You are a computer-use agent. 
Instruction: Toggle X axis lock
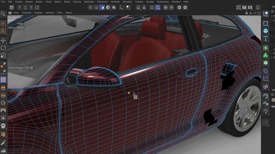click(19, 7)
